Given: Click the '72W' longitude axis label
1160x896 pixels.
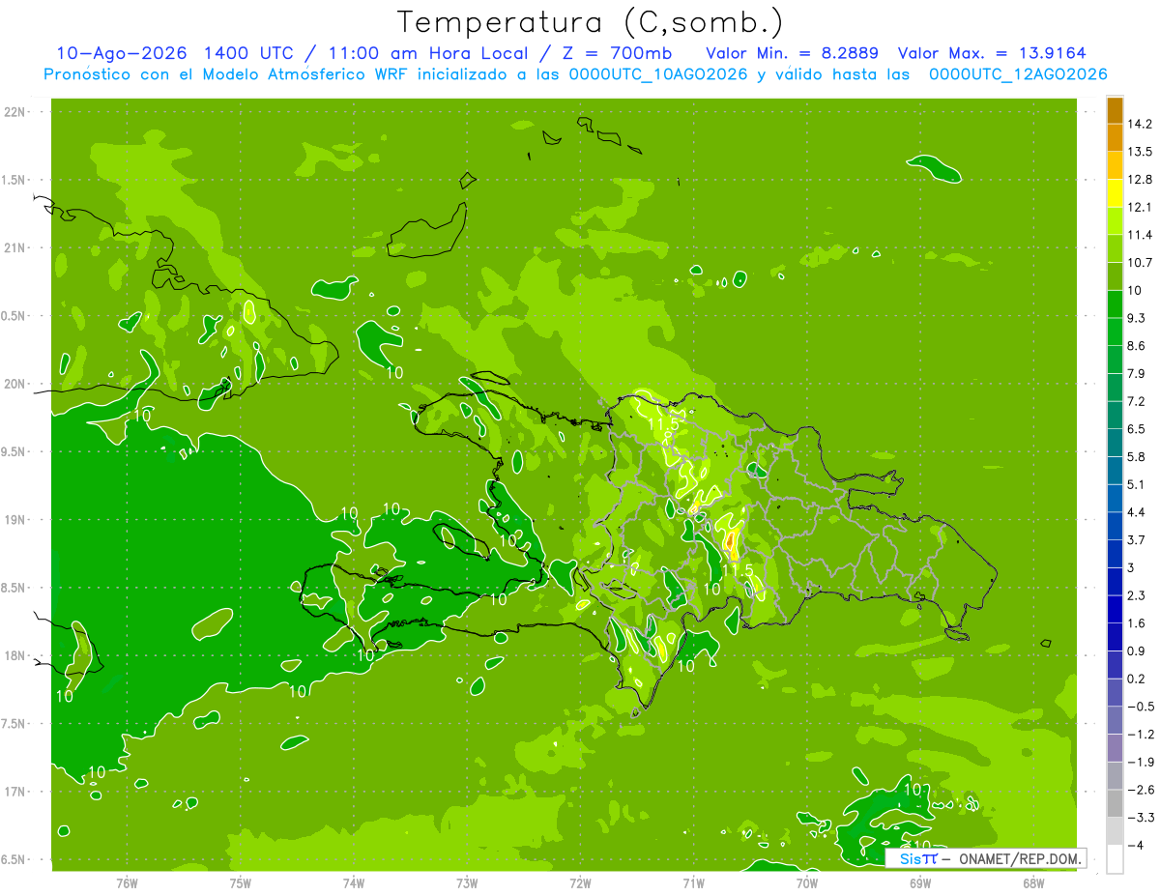Looking at the screenshot, I should pyautogui.click(x=580, y=883).
